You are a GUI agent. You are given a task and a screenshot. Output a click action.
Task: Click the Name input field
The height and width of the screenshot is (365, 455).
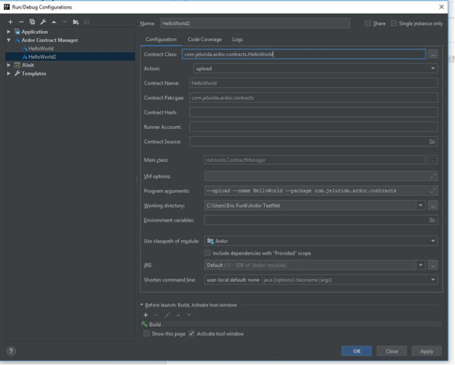pyautogui.click(x=255, y=23)
